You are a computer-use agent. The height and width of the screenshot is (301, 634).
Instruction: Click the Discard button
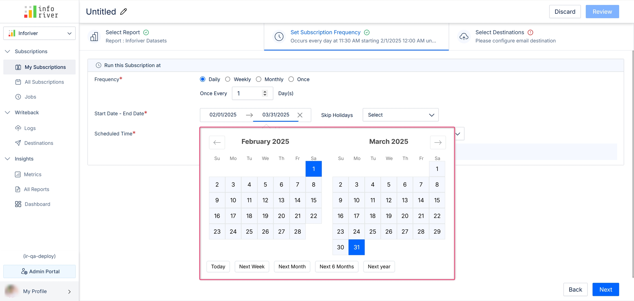click(565, 12)
